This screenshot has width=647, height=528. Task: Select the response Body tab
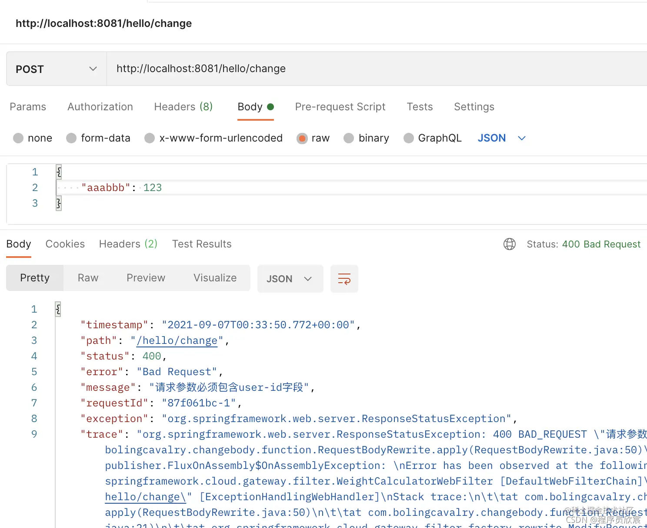point(19,244)
